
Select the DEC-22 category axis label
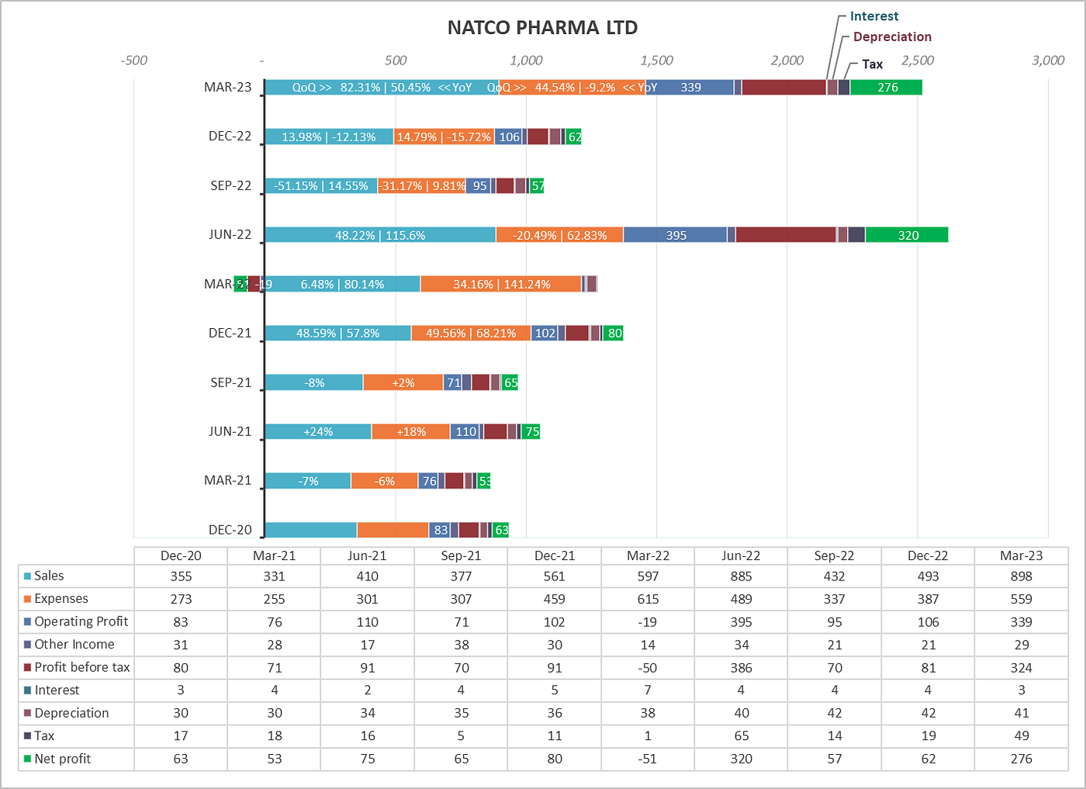[x=230, y=136]
